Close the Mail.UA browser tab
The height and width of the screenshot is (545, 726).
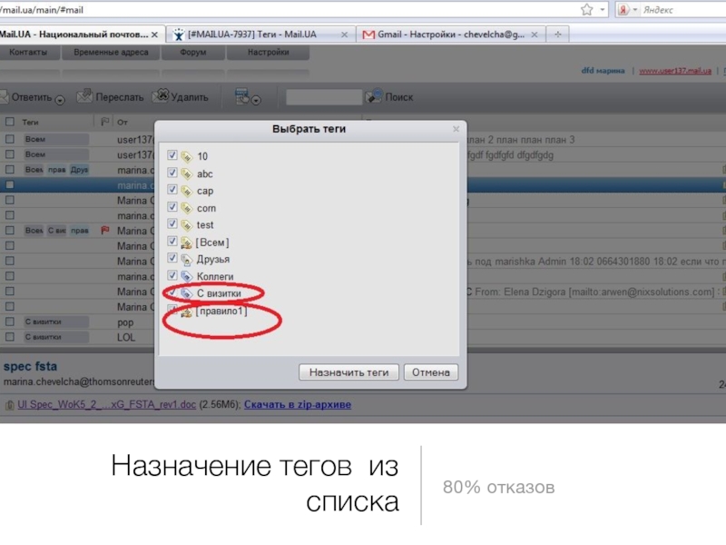[154, 35]
